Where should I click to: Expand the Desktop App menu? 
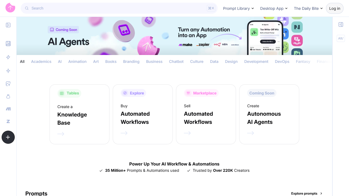tap(274, 8)
